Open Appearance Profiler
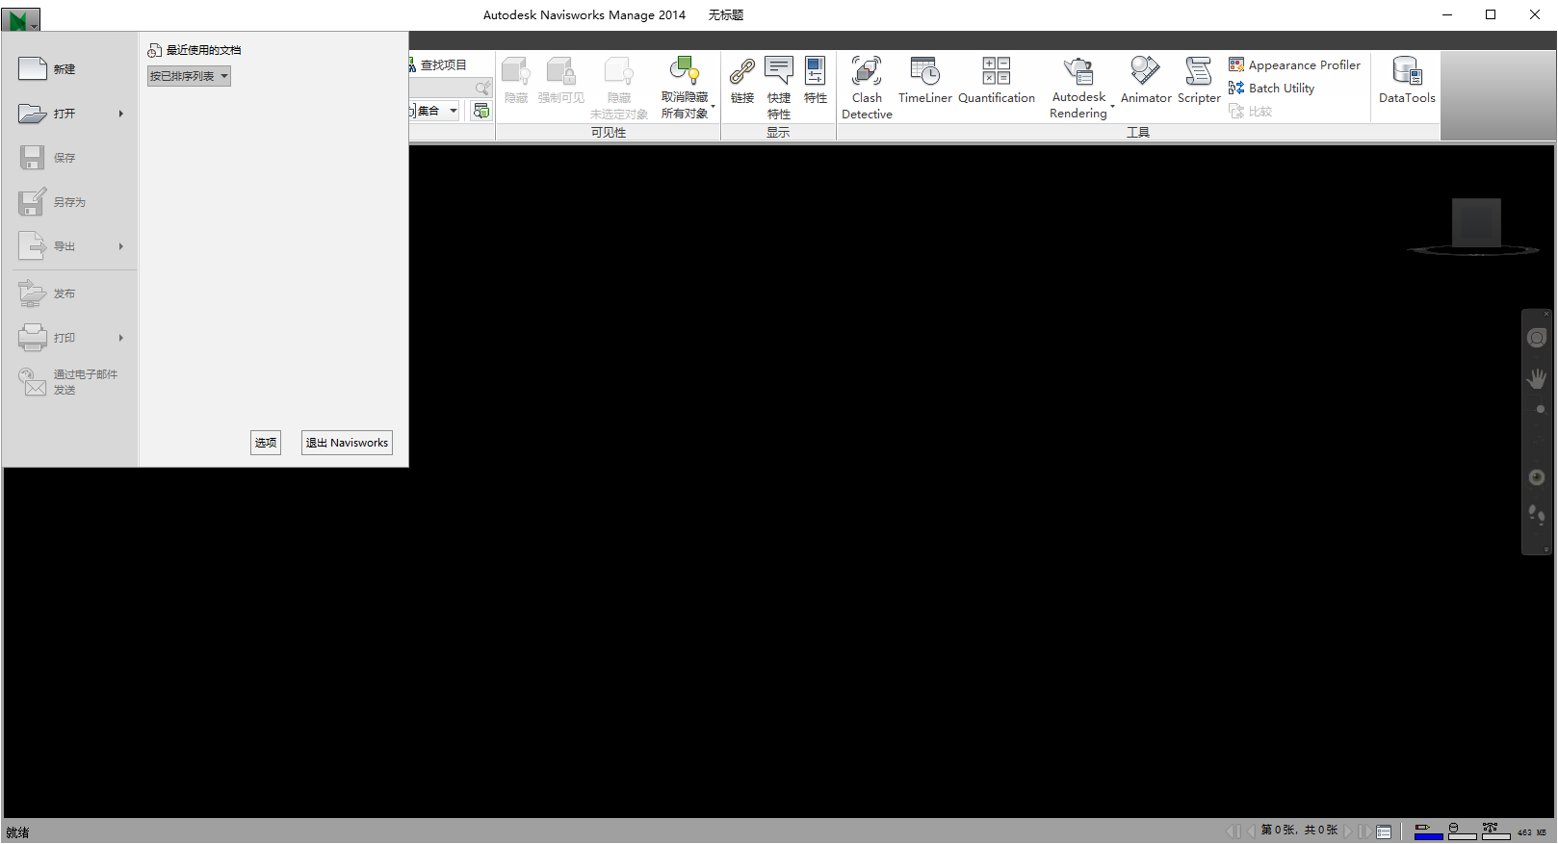Viewport: 1558px width, 844px height. pyautogui.click(x=1295, y=64)
